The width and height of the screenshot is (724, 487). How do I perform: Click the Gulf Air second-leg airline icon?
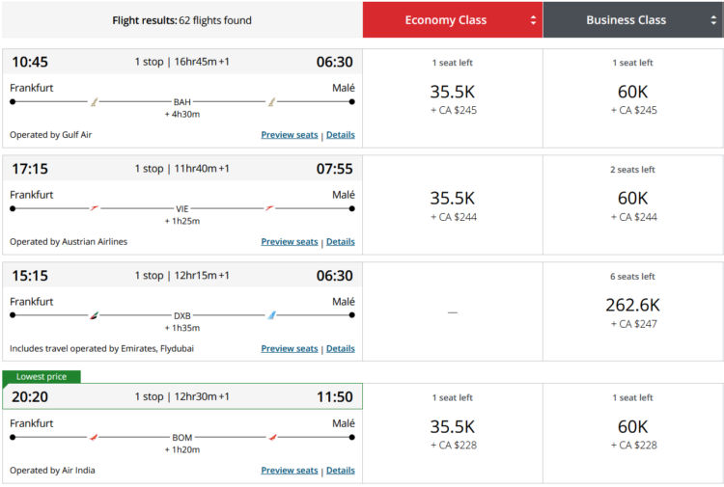[272, 101]
